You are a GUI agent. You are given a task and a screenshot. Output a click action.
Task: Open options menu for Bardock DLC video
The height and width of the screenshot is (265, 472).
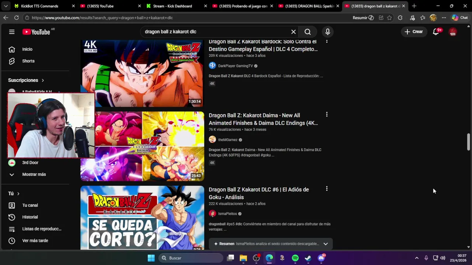pos(327,41)
